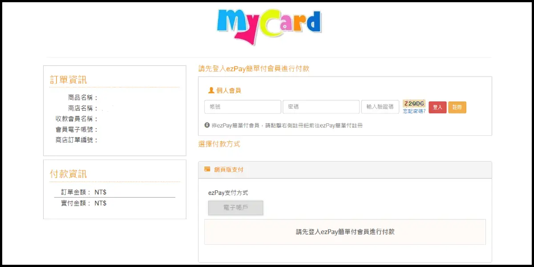The image size is (534, 267).
Task: Click the orange 註冊 register button
Action: 457,107
